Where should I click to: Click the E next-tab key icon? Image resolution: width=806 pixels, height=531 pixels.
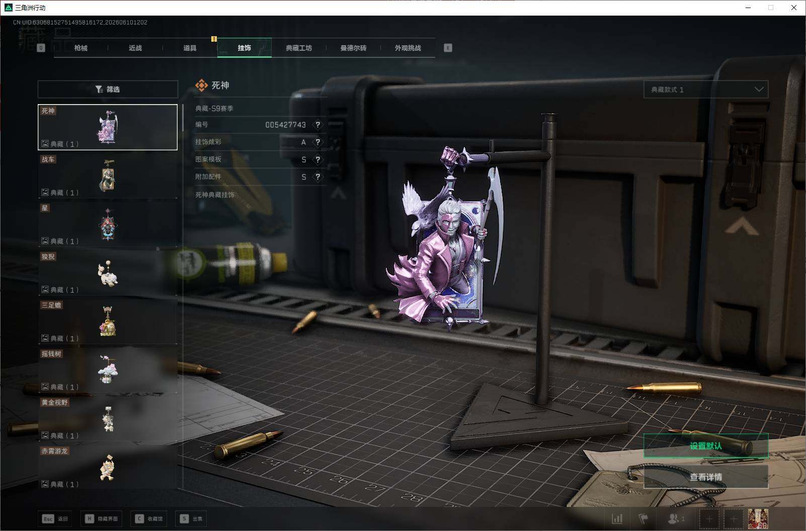coord(448,48)
